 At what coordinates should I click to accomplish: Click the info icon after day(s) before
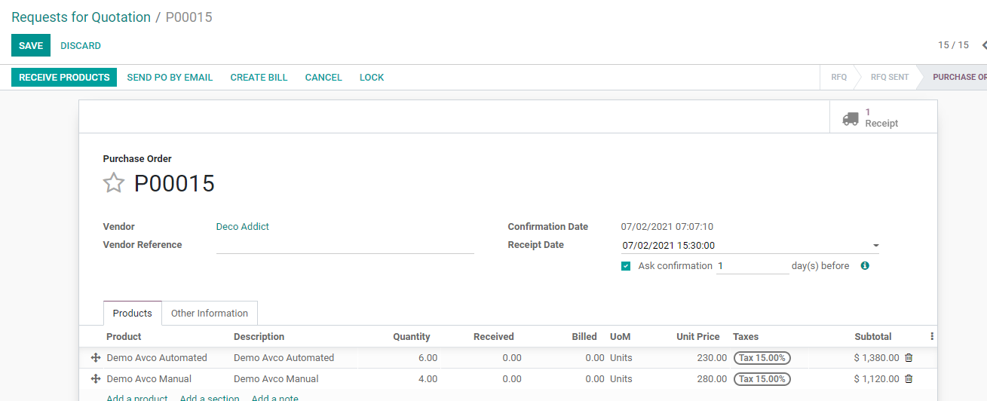(x=865, y=266)
